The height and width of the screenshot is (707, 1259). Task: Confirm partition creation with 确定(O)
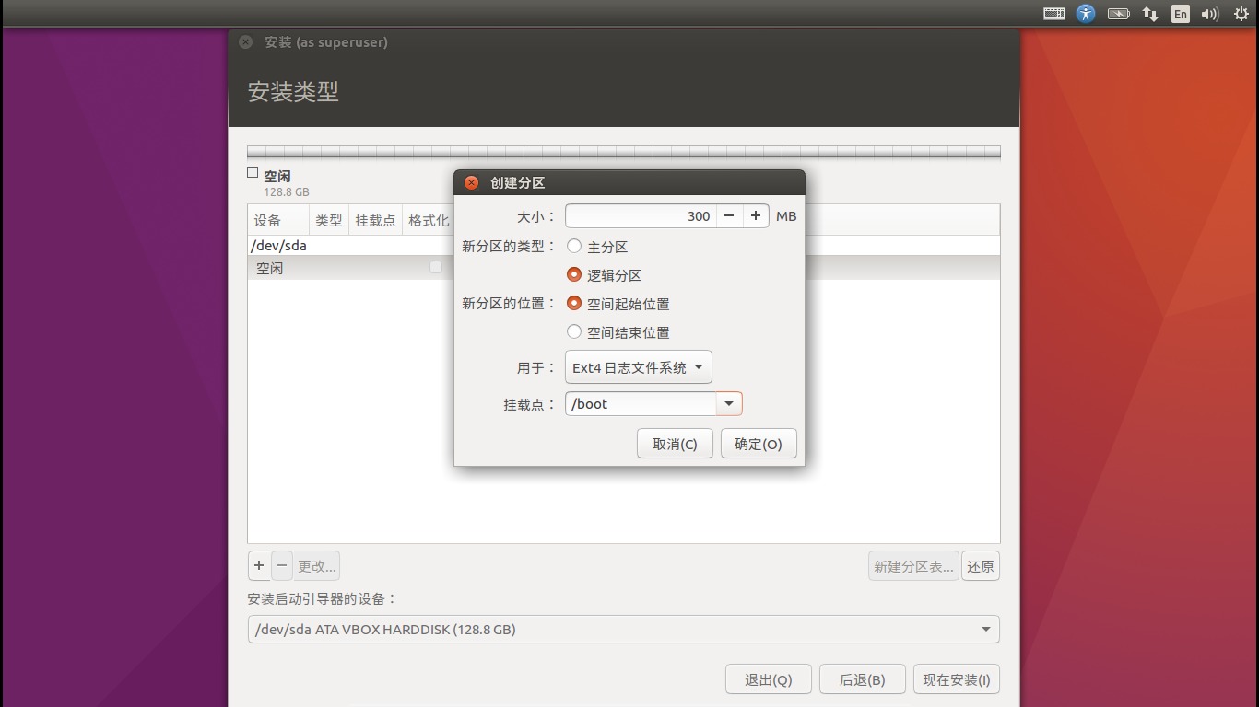(758, 443)
